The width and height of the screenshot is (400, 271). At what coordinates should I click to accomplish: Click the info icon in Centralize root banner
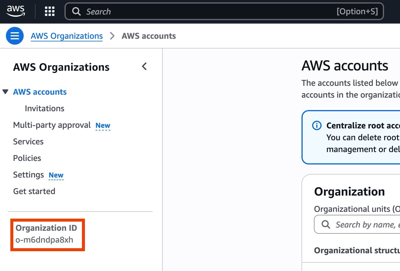pyautogui.click(x=317, y=125)
